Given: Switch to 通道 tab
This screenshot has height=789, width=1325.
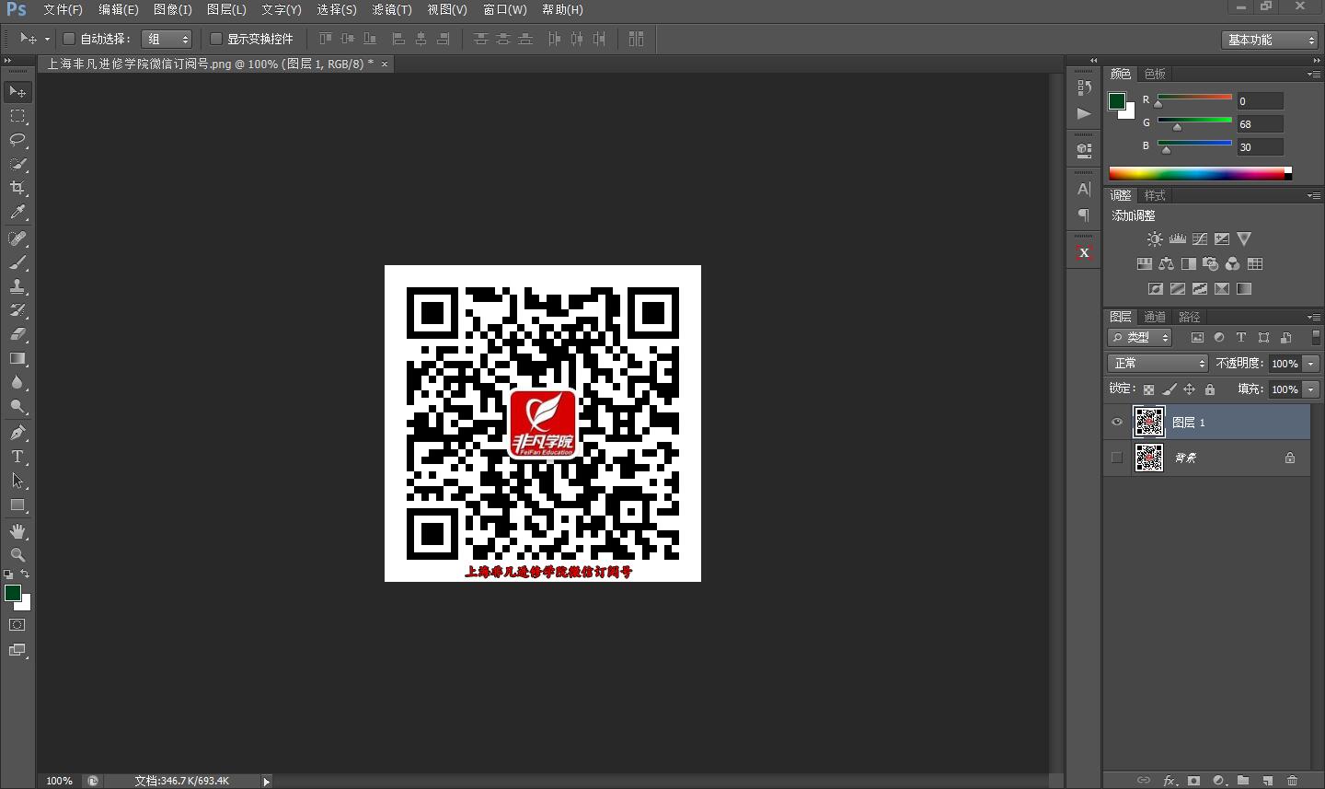Looking at the screenshot, I should [1155, 317].
